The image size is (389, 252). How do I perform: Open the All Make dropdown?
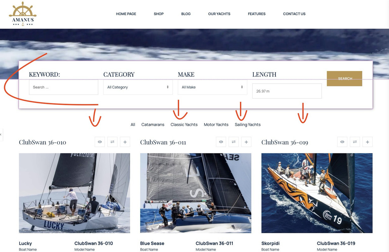coord(212,87)
